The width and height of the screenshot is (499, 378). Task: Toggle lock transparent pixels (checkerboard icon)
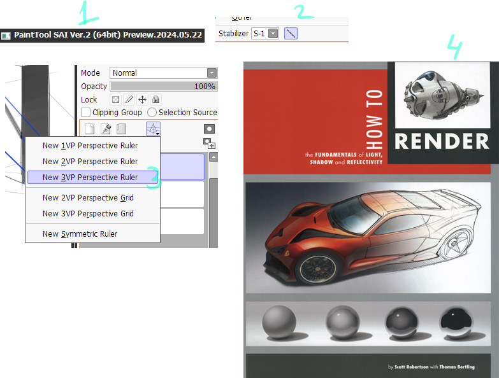(x=115, y=100)
